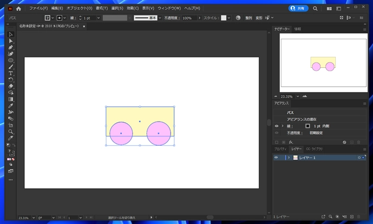
Task: Select the Shape Builder tool
Action: click(x=10, y=93)
